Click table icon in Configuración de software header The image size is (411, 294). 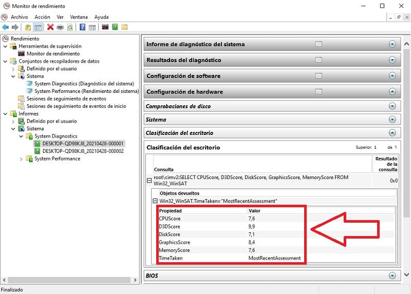point(319,76)
